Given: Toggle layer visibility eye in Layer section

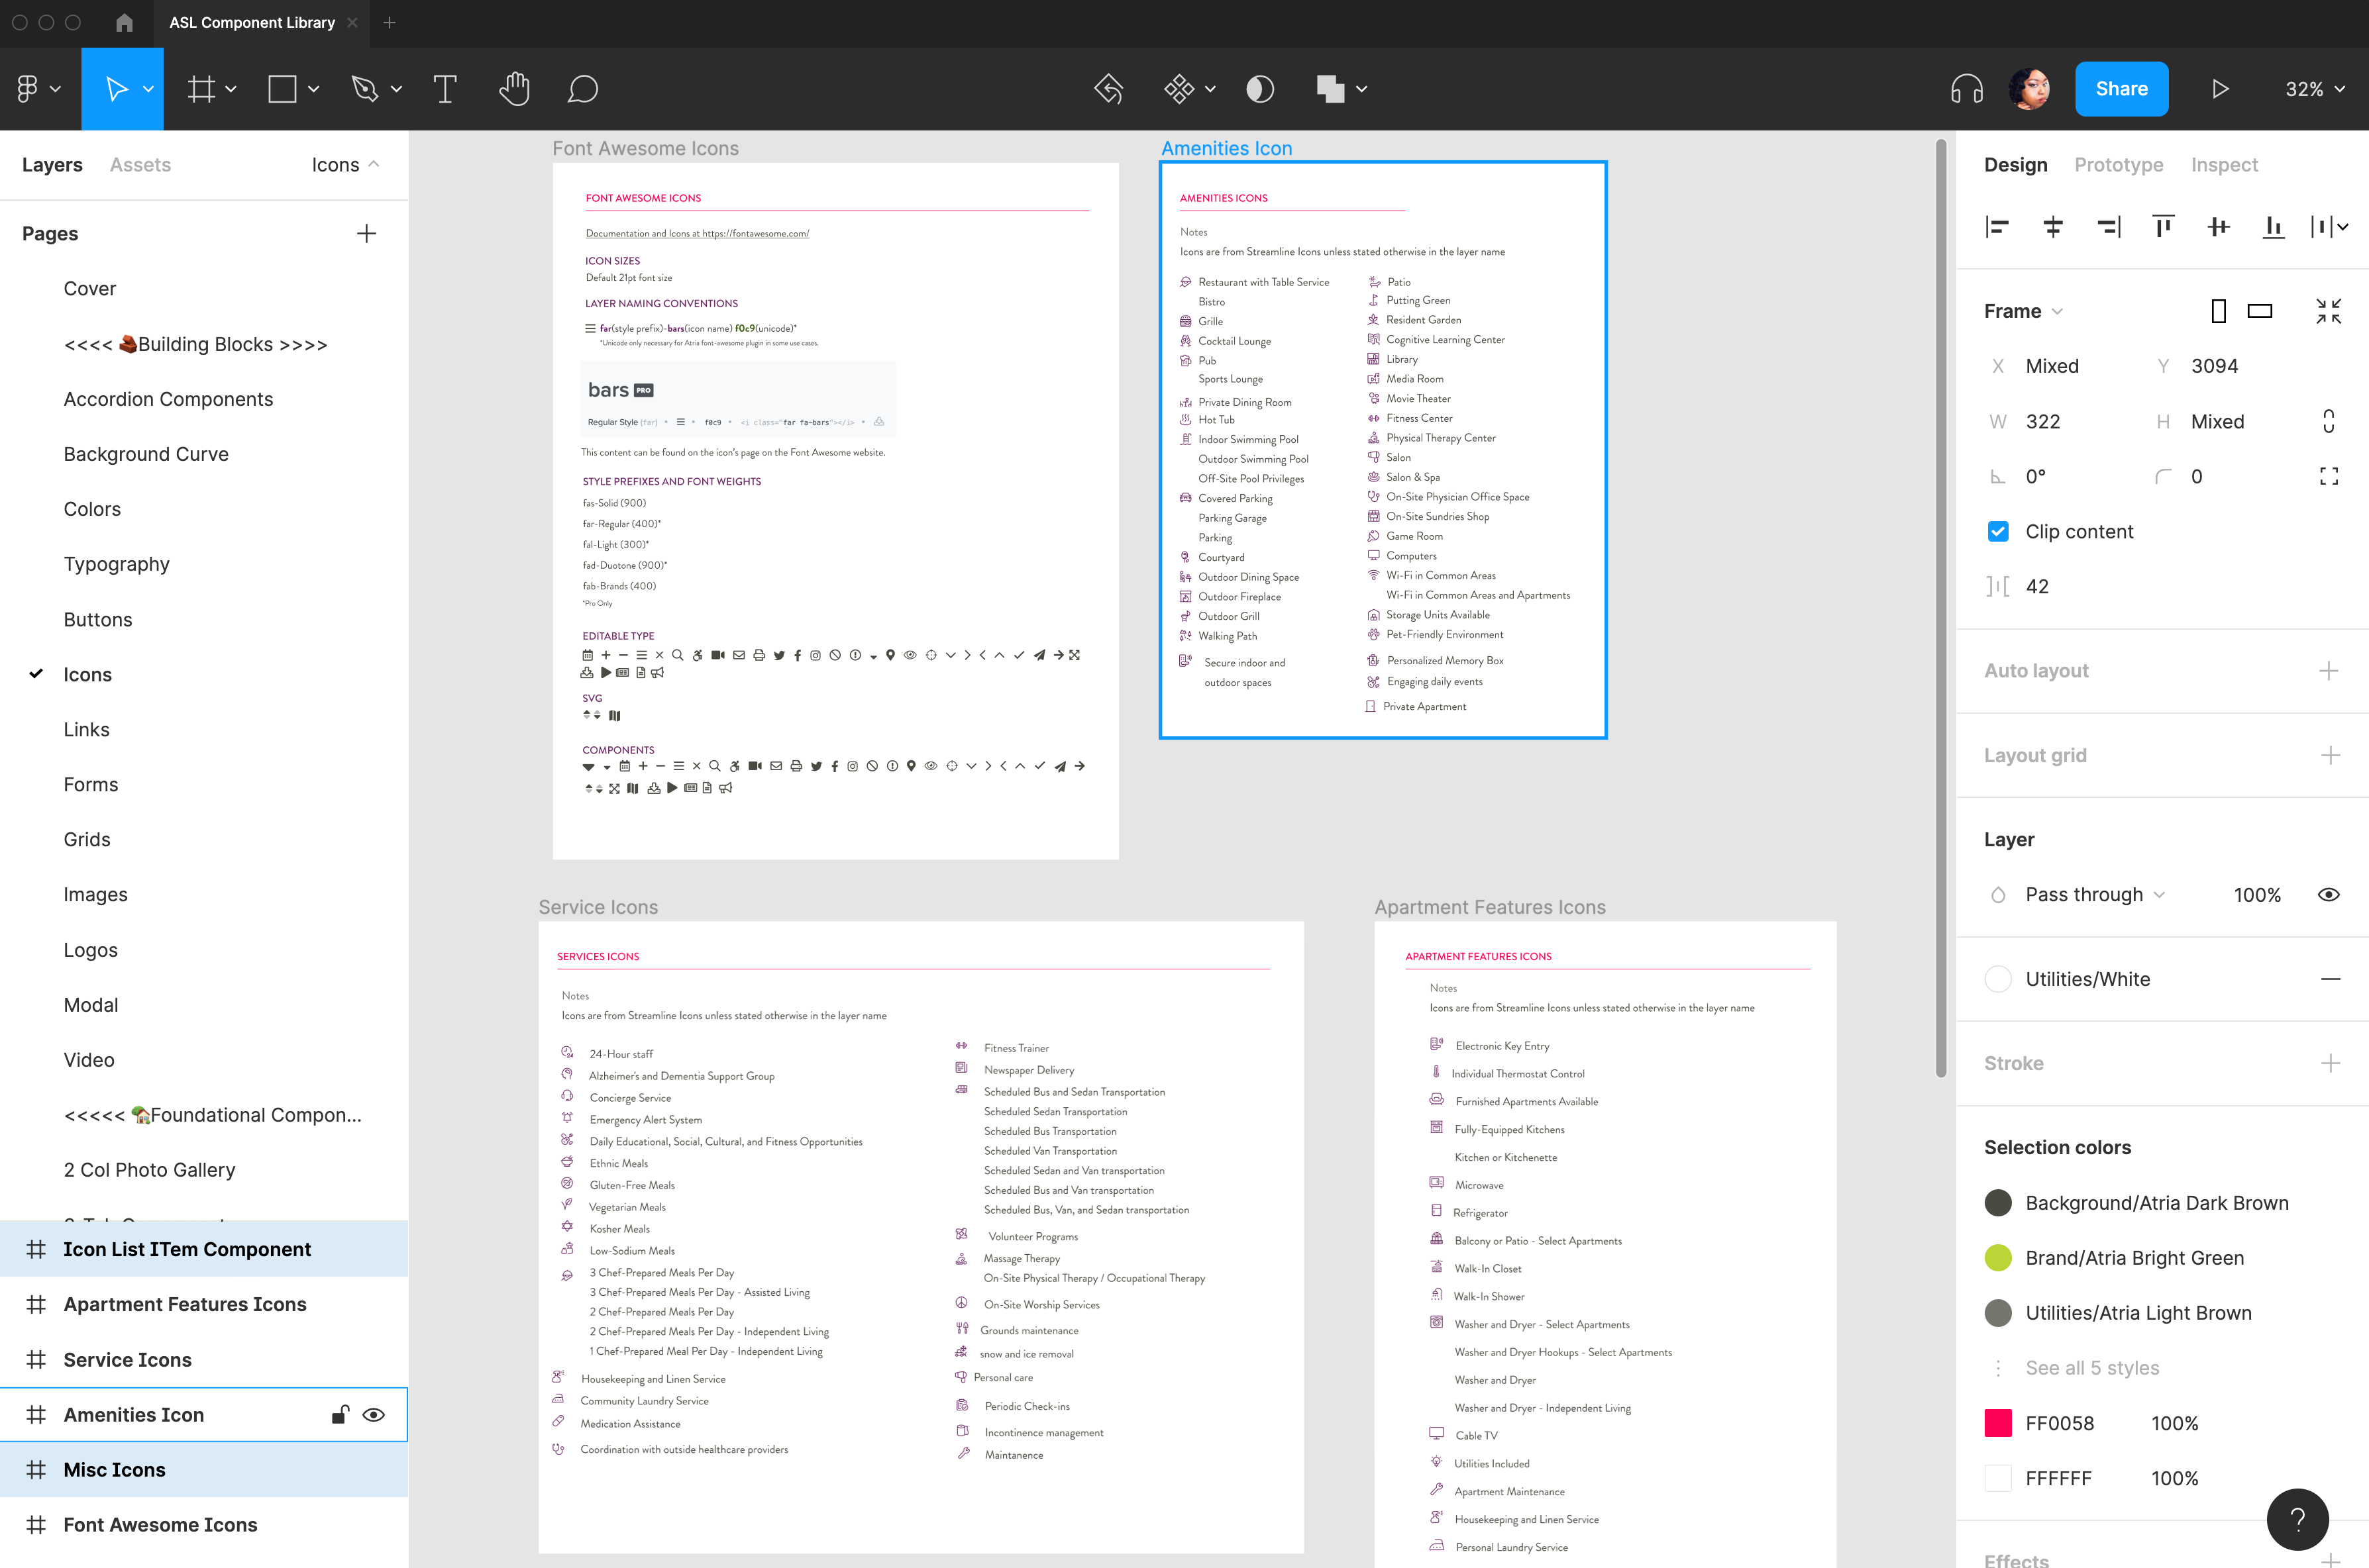Looking at the screenshot, I should pyautogui.click(x=2328, y=894).
